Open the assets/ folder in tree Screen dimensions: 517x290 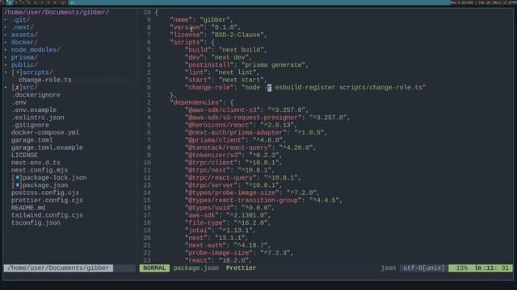(24, 35)
